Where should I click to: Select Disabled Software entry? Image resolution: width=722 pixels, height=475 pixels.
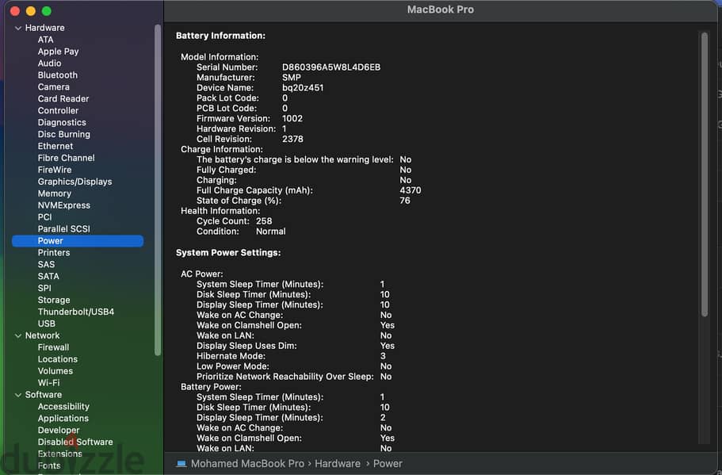[x=75, y=442]
